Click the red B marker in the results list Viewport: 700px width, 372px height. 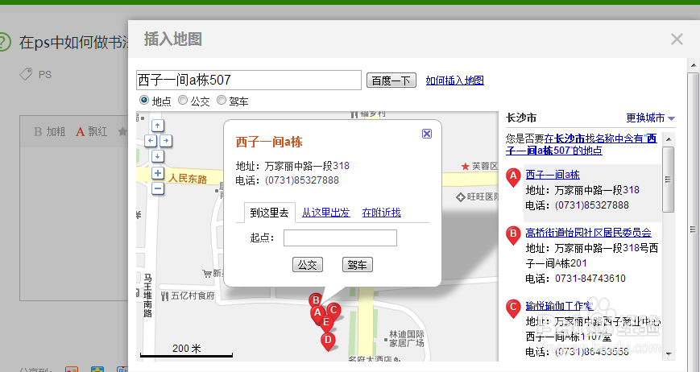pyautogui.click(x=513, y=234)
